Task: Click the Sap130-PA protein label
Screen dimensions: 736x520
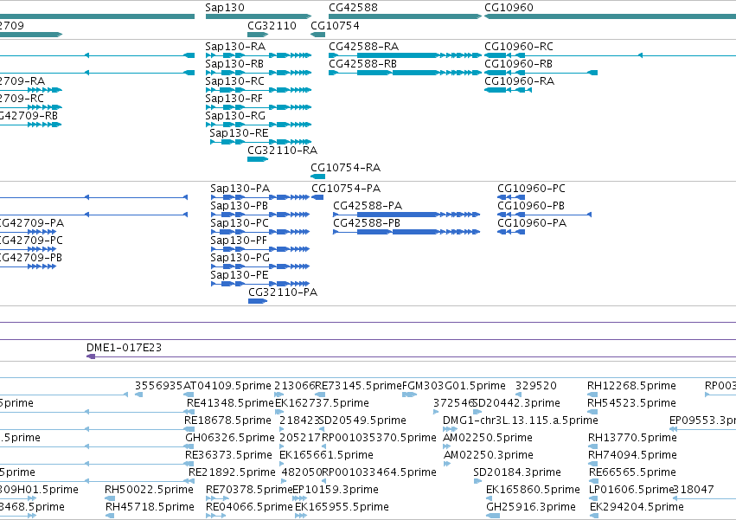Action: point(240,189)
